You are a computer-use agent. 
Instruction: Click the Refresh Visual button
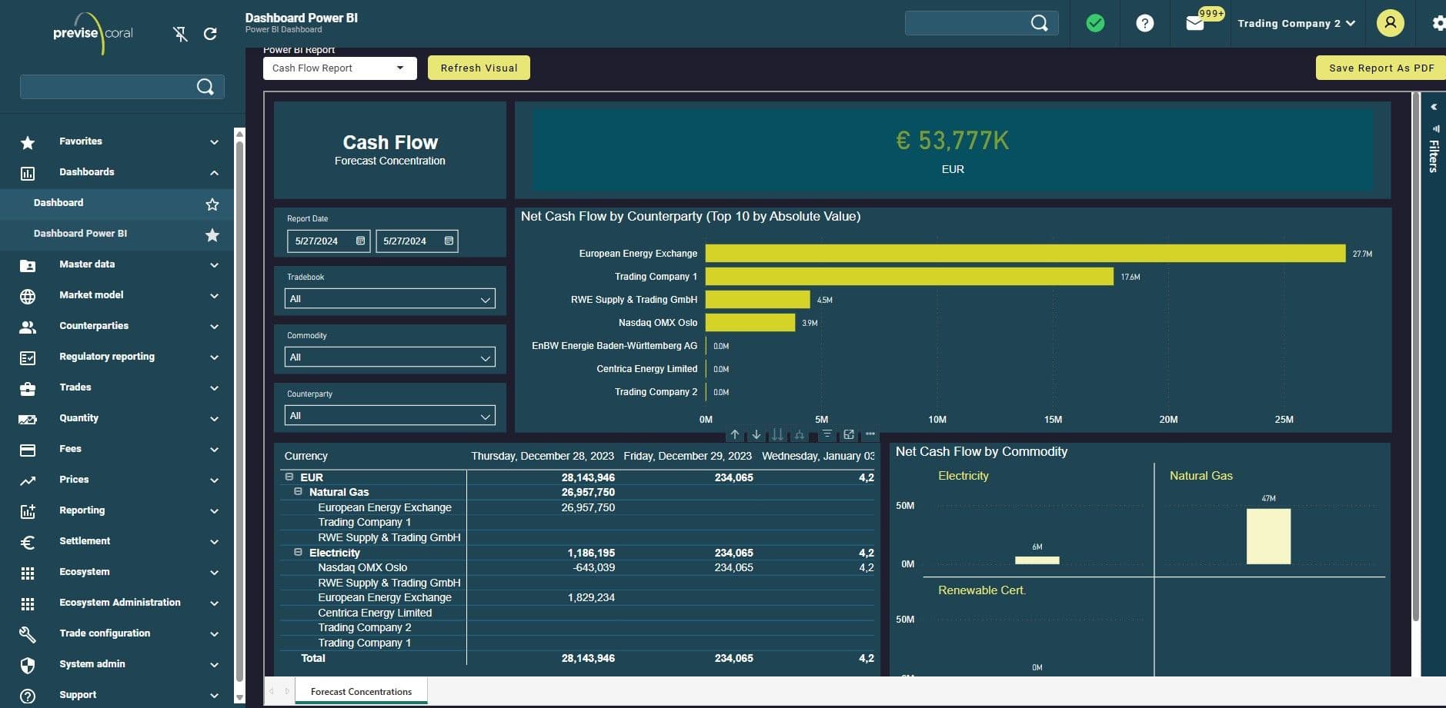click(x=479, y=68)
